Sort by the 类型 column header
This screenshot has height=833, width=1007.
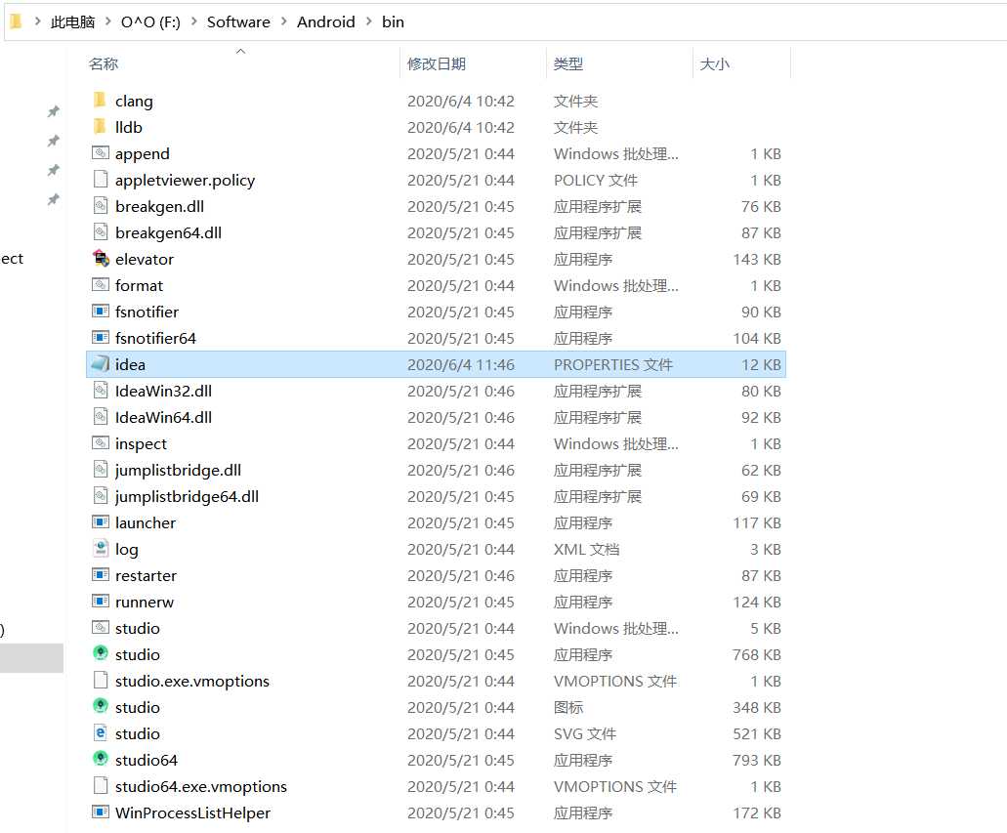point(568,63)
